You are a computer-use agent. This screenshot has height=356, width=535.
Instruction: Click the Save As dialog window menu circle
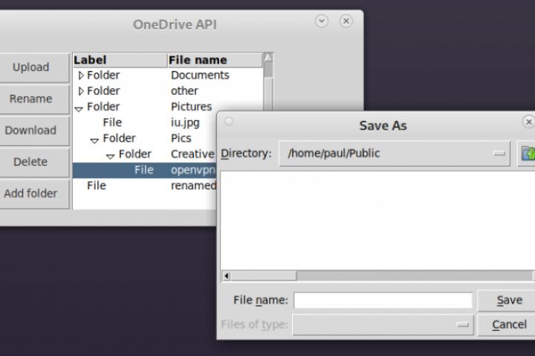[229, 121]
